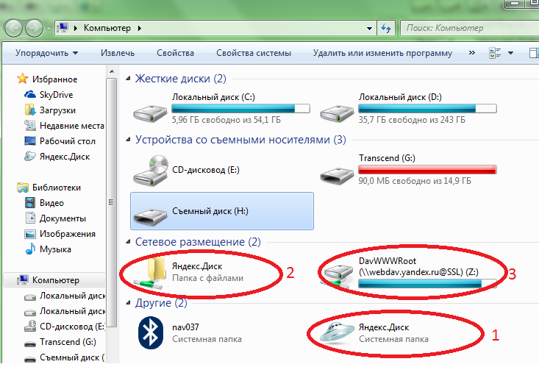This screenshot has height=367, width=539.
Task: Click the change view icon
Action: 495,53
